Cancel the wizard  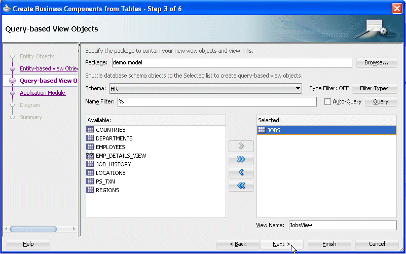[x=377, y=244]
